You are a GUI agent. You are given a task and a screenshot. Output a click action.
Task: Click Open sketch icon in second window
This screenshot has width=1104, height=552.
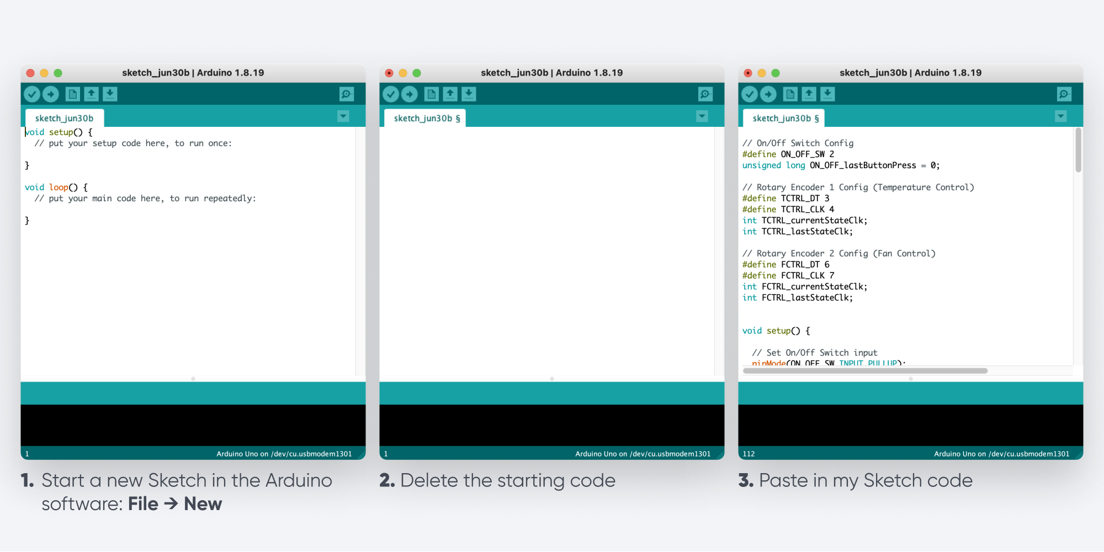pyautogui.click(x=450, y=94)
